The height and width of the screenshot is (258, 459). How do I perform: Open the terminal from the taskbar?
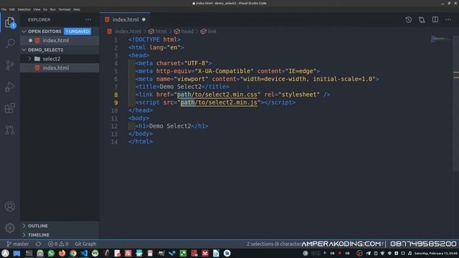click(x=29, y=253)
